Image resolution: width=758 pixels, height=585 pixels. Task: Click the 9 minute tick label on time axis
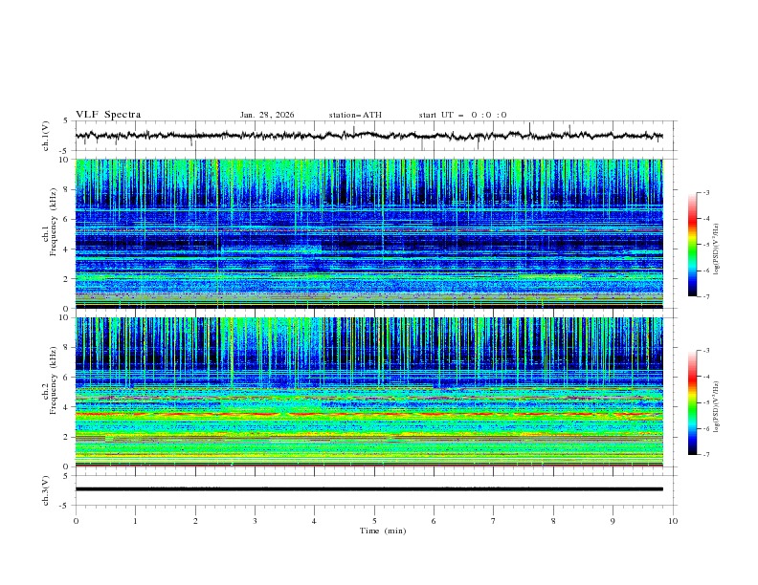[x=613, y=521]
